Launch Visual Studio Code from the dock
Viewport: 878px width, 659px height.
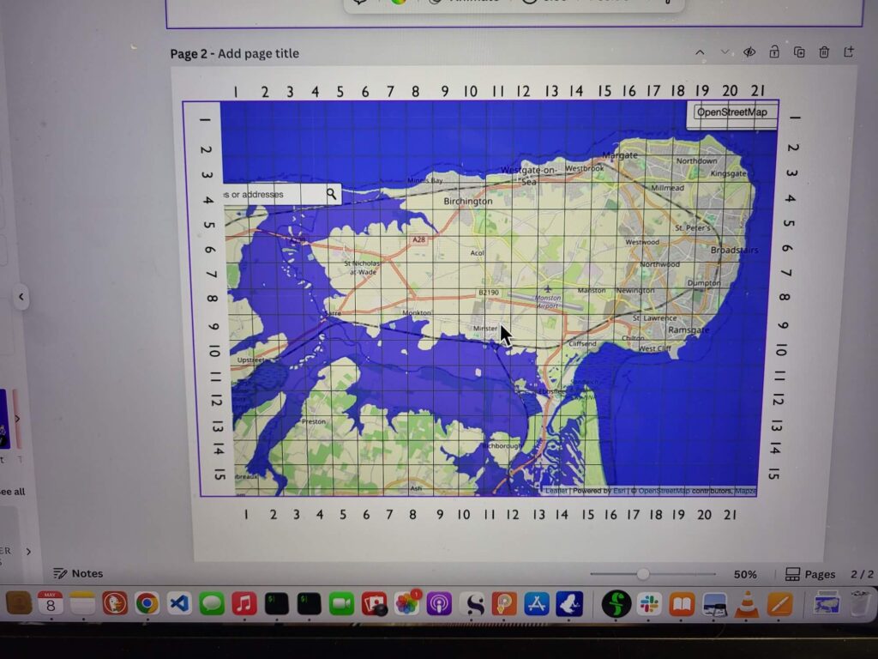coord(179,603)
